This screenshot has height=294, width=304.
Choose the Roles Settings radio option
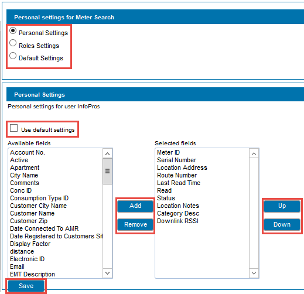coord(13,43)
